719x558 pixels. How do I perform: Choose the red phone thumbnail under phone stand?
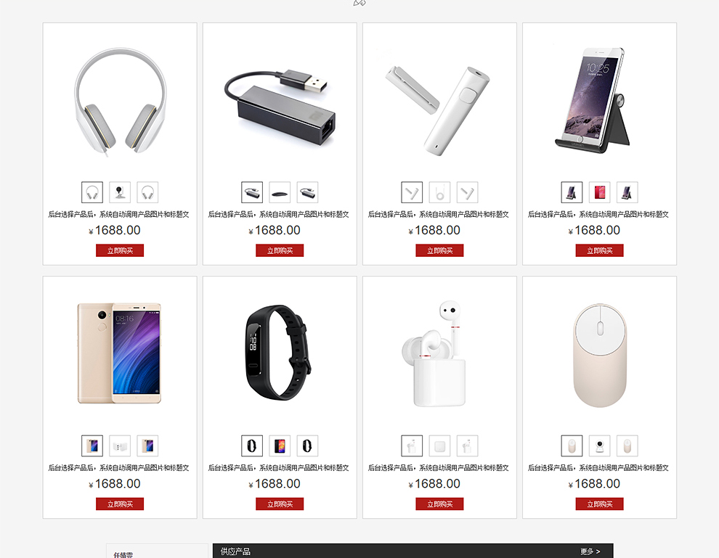click(599, 192)
